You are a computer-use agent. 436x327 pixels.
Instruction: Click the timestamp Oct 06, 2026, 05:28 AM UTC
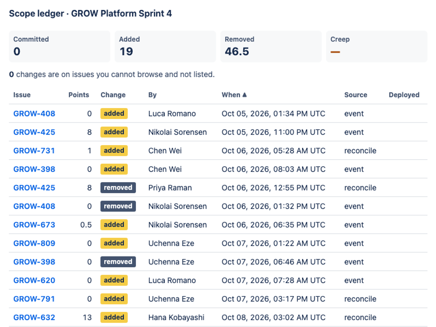tap(273, 150)
